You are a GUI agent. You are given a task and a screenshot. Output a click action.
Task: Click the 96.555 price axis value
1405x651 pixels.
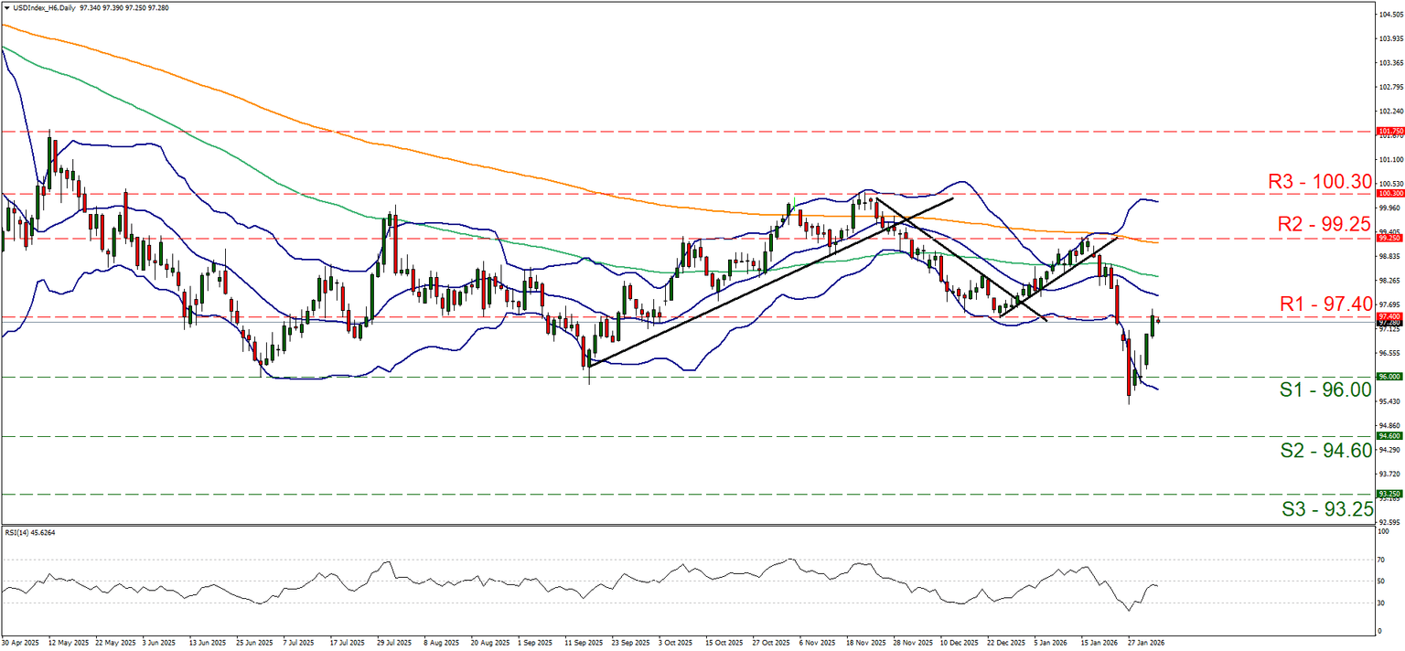(1390, 353)
